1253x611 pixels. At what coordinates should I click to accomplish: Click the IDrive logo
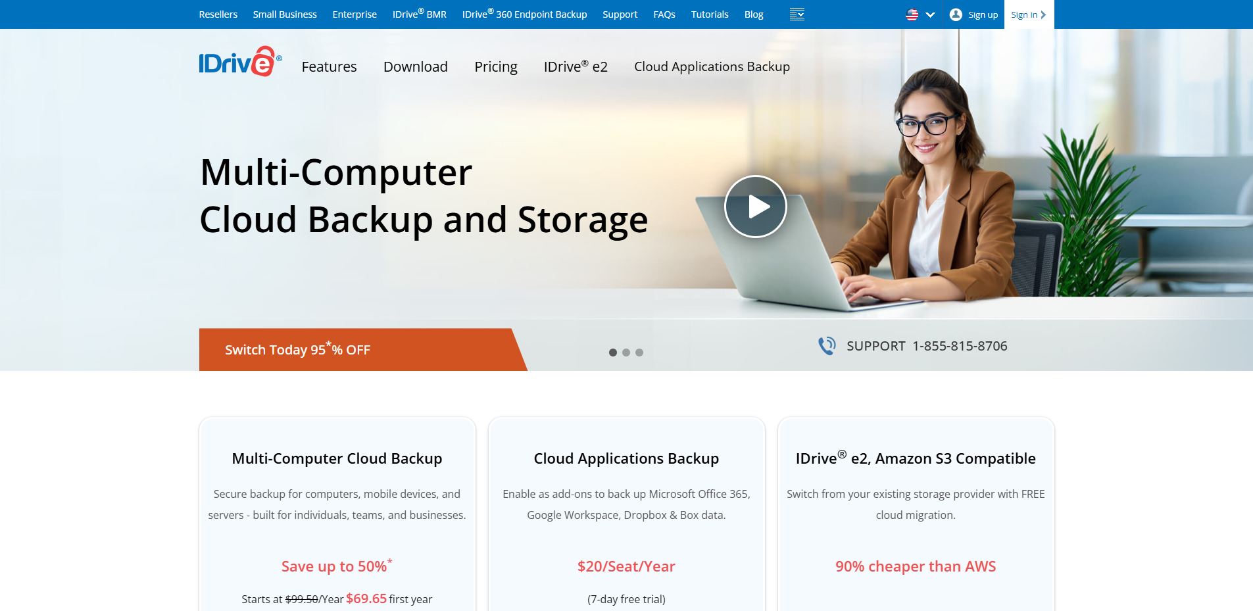coord(240,62)
